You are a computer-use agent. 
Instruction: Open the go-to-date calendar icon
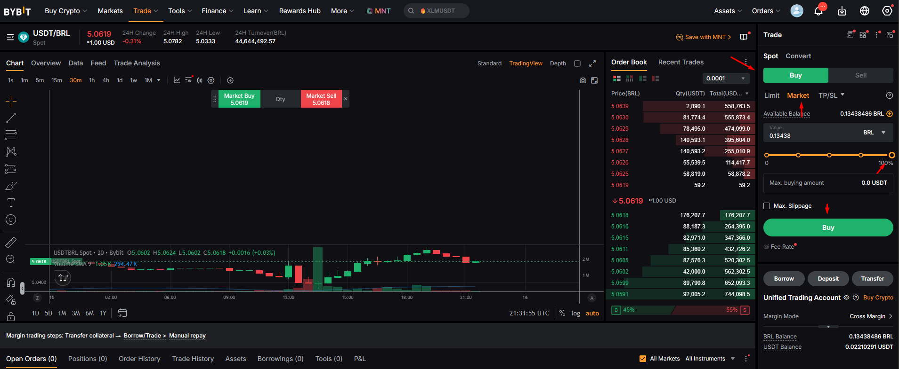(122, 313)
